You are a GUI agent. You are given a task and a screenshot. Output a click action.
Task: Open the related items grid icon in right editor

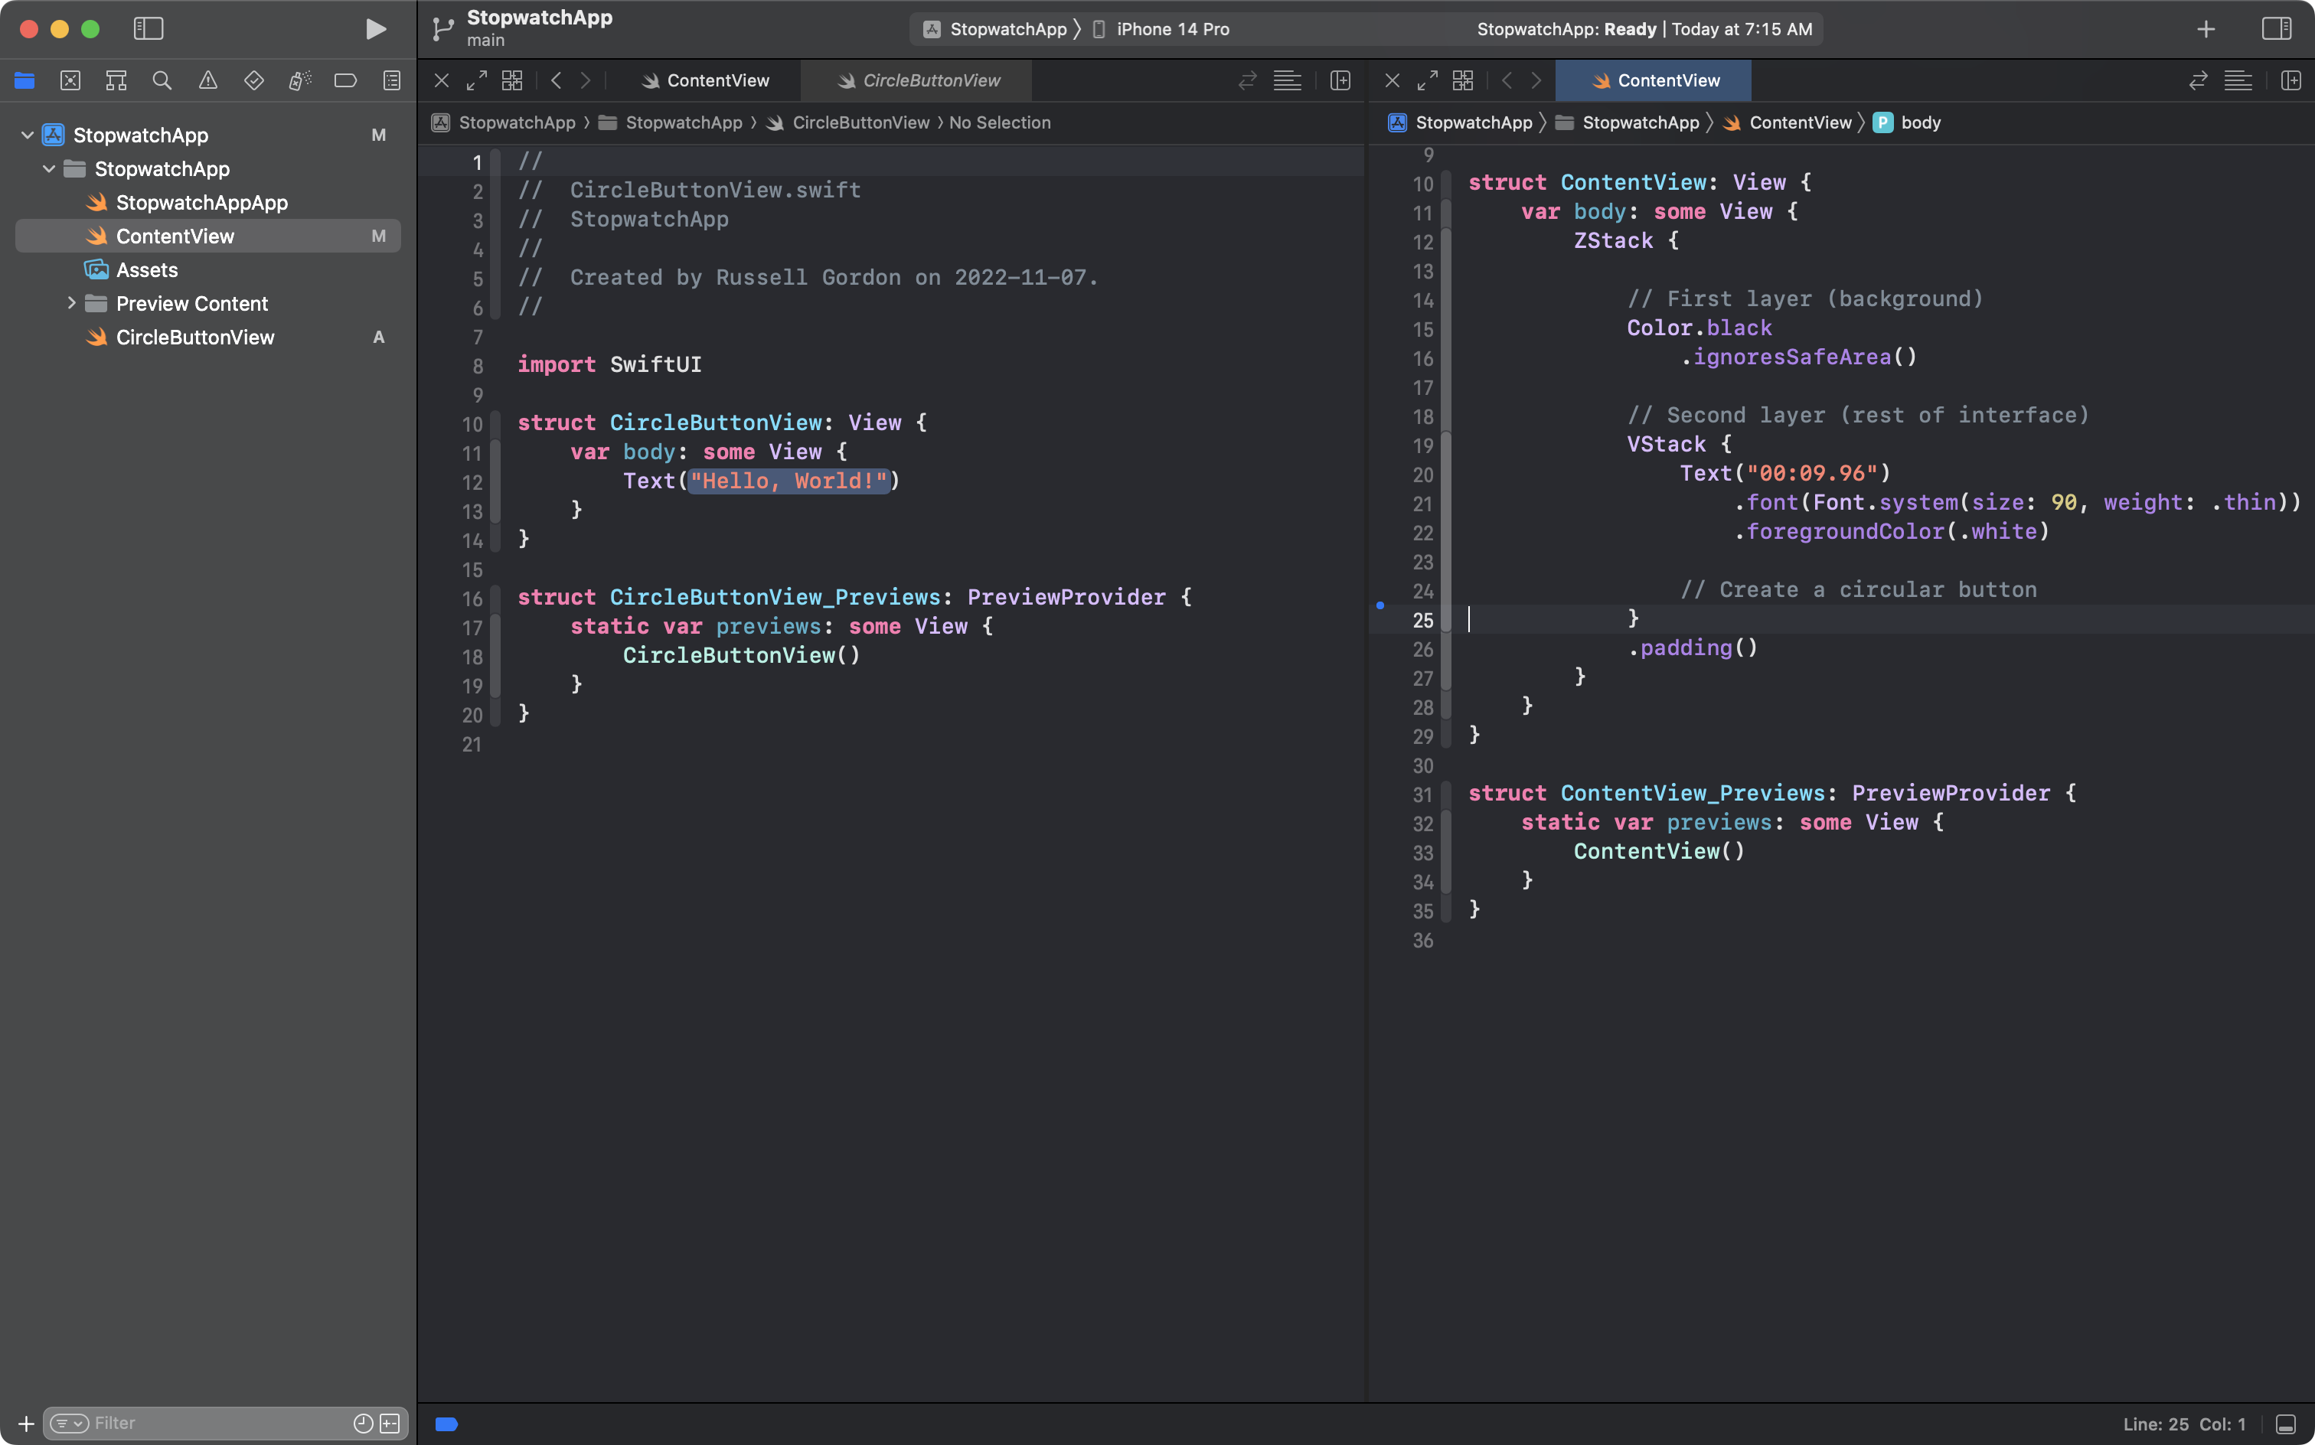(1462, 80)
